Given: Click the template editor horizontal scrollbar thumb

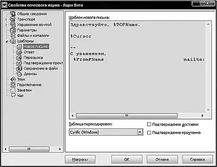Looking at the screenshot, I should 127,115.
